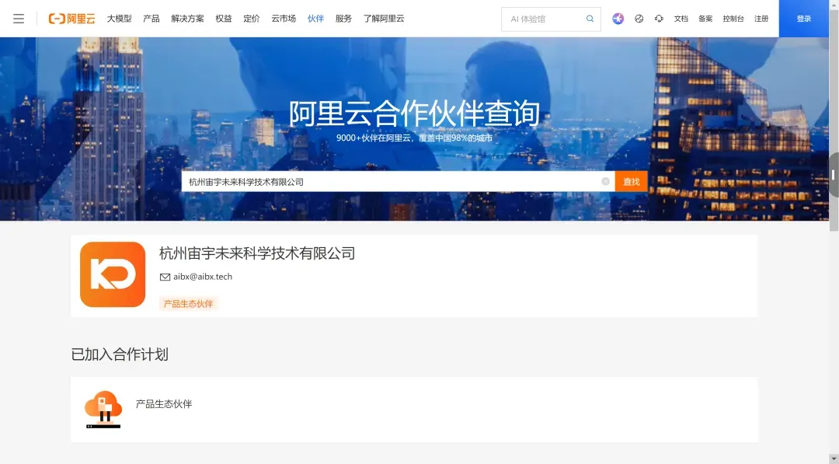Viewport: 839px width, 464px height.
Task: Open the 权益 menu
Action: pos(224,19)
